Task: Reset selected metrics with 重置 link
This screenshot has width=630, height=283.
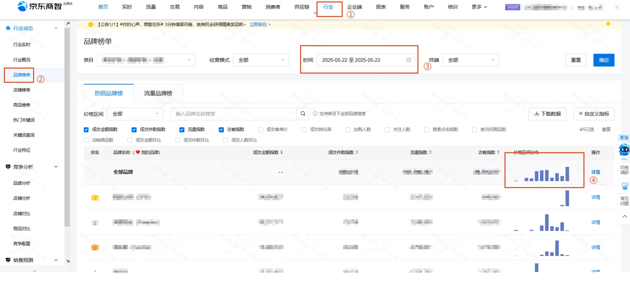Action: coord(606,129)
